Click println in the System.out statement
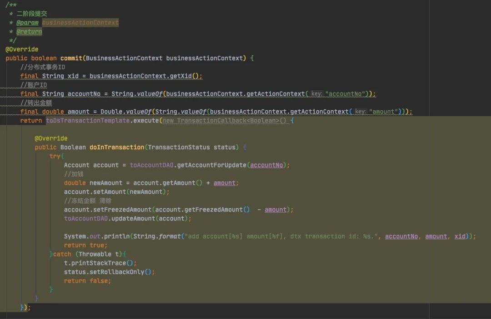 point(115,236)
